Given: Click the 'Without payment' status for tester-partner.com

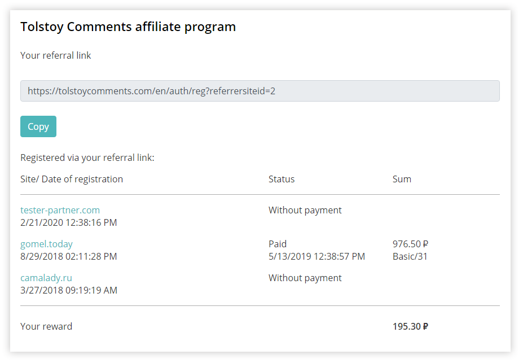Looking at the screenshot, I should coord(305,210).
